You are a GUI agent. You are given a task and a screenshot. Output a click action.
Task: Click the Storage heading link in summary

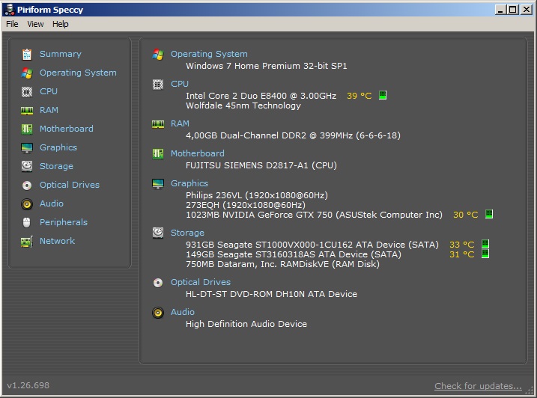[x=188, y=233]
